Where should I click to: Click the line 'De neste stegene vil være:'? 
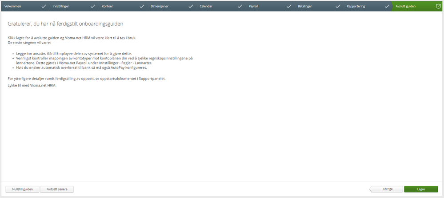[x=29, y=43]
